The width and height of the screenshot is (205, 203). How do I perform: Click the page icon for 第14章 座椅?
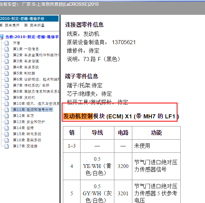pos(7,128)
